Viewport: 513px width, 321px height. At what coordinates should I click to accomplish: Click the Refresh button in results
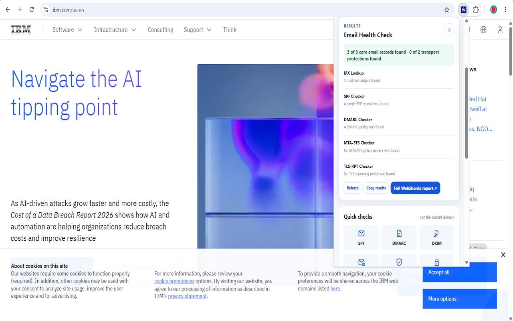pos(353,188)
